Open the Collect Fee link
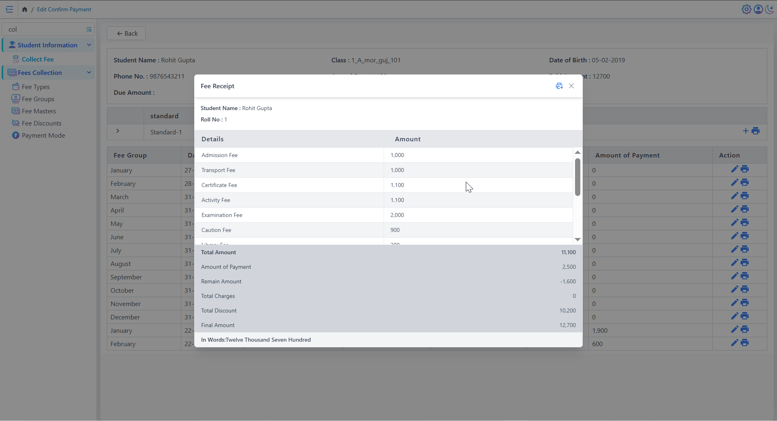The height and width of the screenshot is (421, 777). [x=38, y=59]
